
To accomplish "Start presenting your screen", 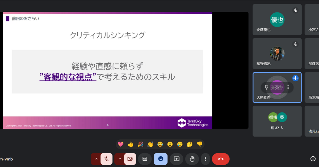I will click(x=177, y=159).
